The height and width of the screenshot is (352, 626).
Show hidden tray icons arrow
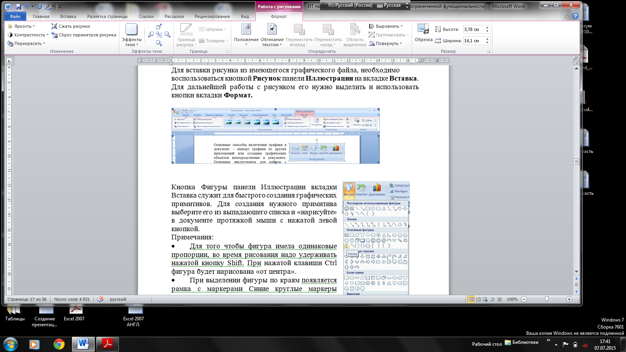[556, 345]
